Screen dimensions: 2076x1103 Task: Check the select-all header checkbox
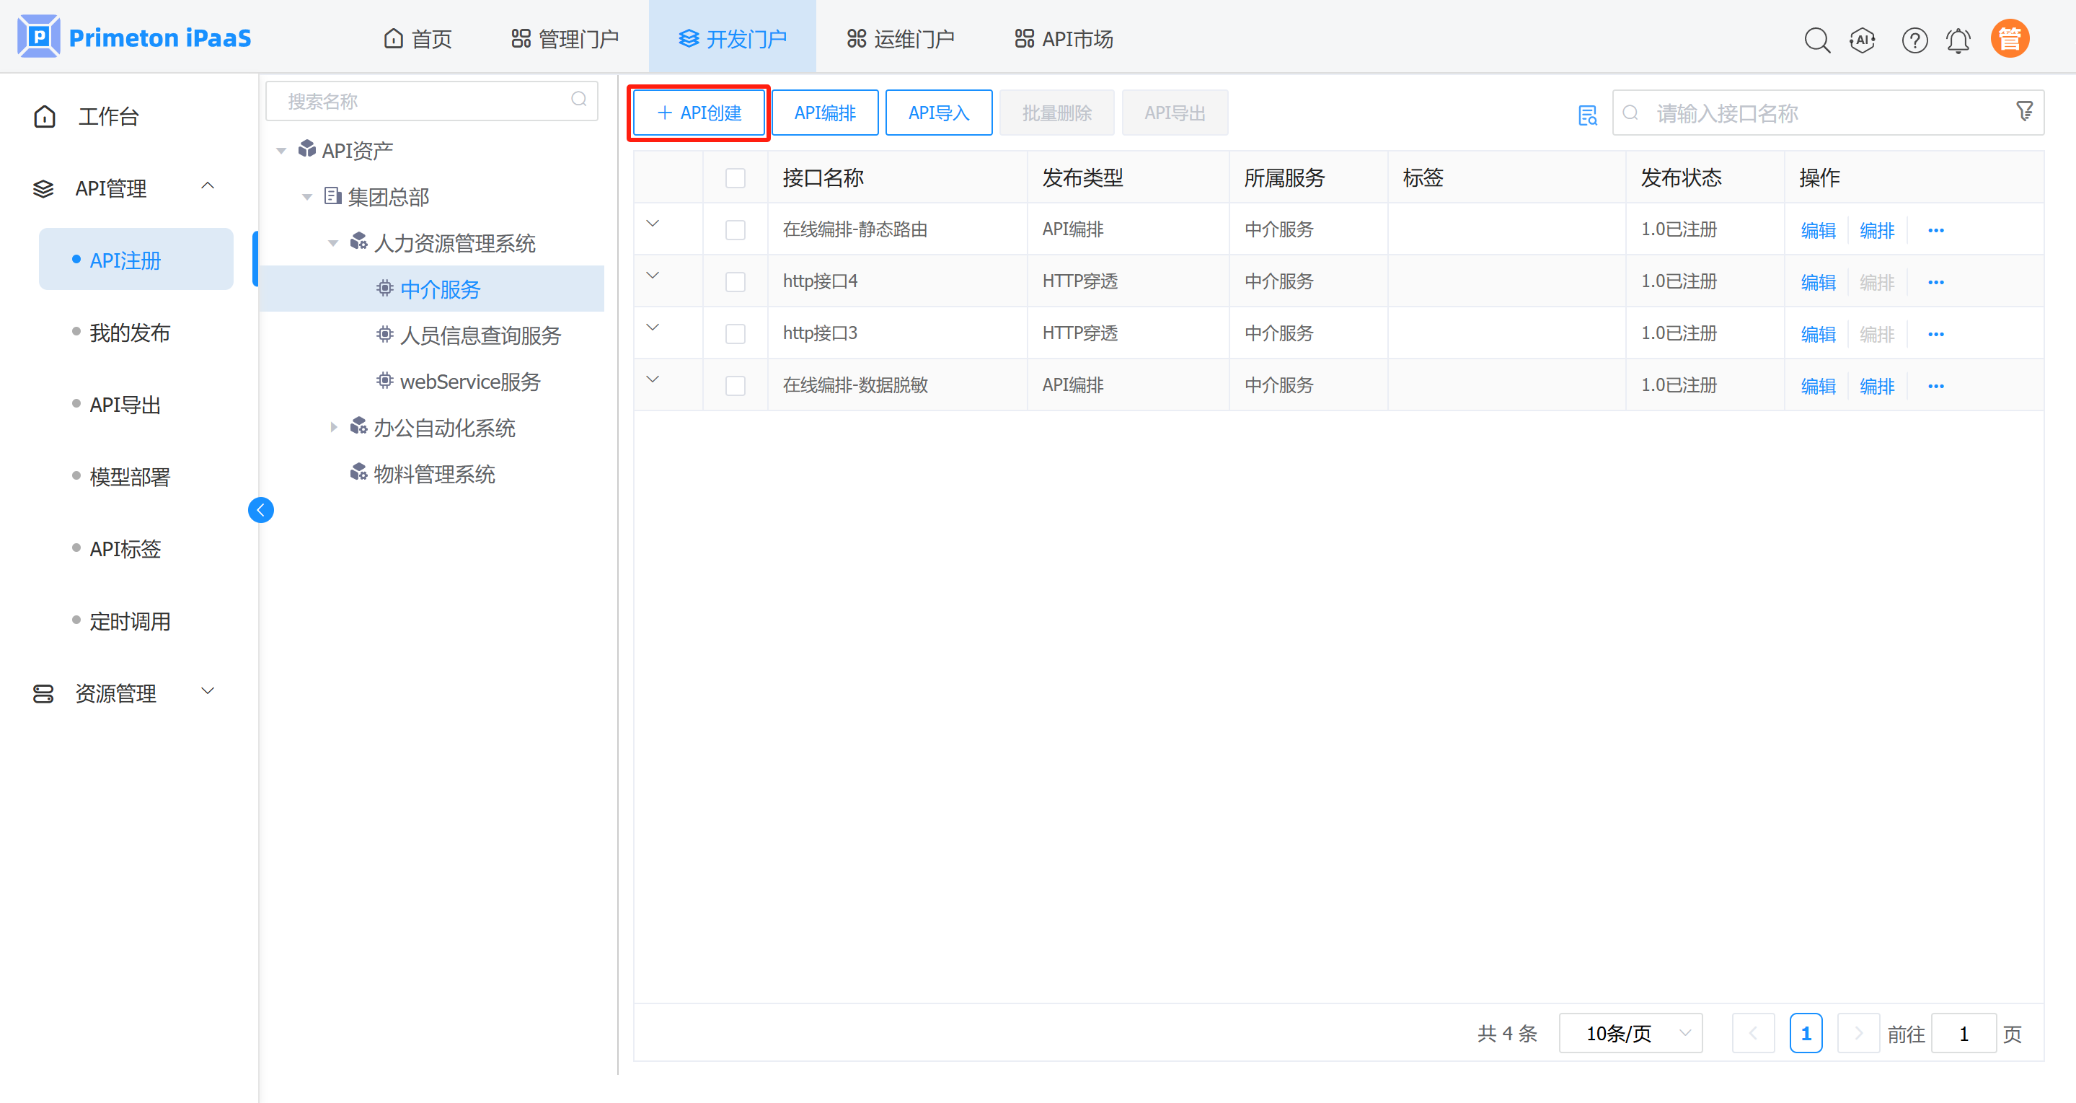coord(735,177)
